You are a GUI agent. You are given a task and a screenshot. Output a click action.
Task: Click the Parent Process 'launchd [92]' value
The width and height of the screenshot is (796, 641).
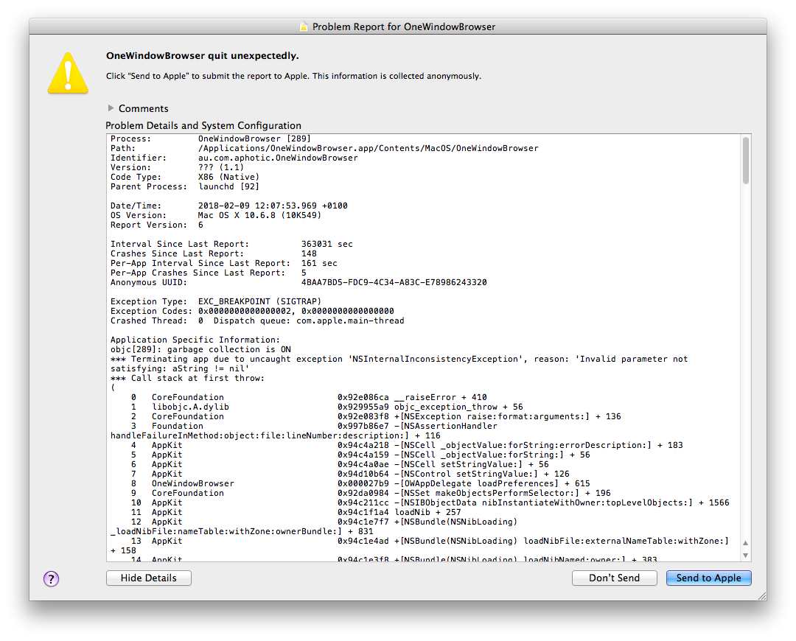coord(229,186)
